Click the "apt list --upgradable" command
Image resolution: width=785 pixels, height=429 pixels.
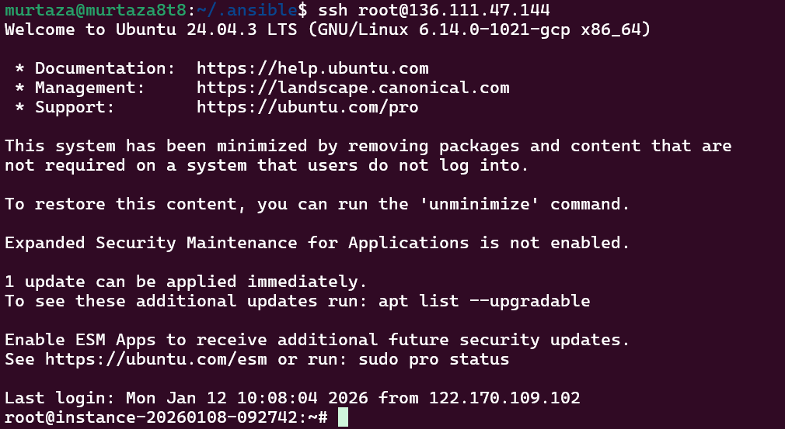coord(484,301)
